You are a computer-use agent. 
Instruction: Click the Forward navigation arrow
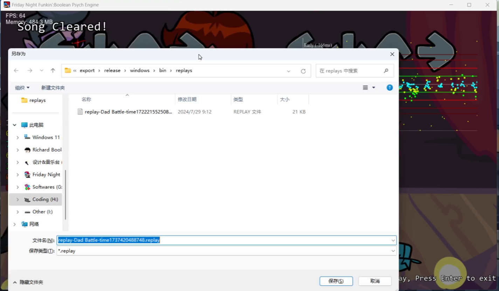click(x=30, y=71)
